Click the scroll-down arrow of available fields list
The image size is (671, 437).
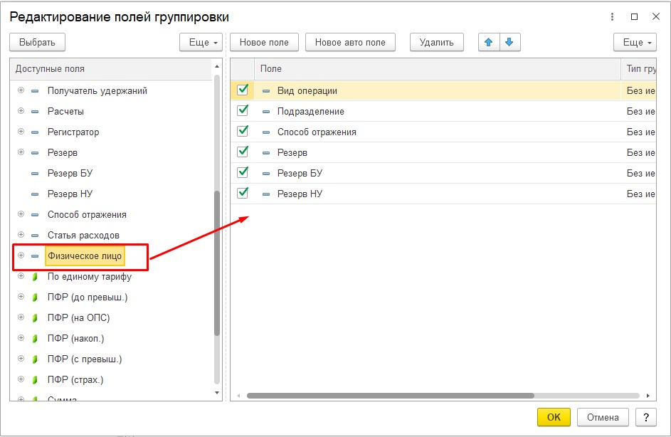click(217, 393)
